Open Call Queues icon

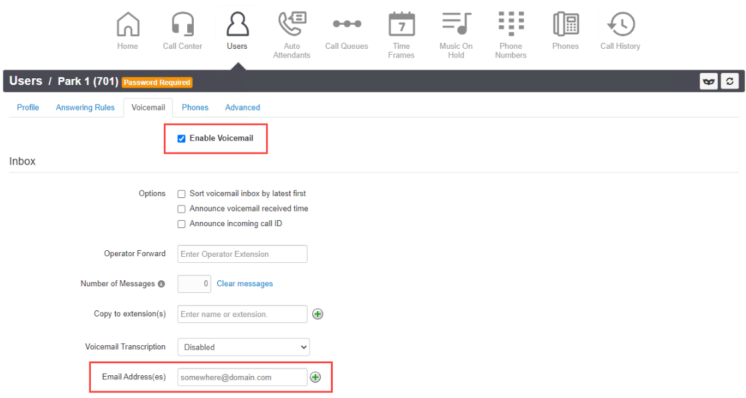click(x=347, y=24)
